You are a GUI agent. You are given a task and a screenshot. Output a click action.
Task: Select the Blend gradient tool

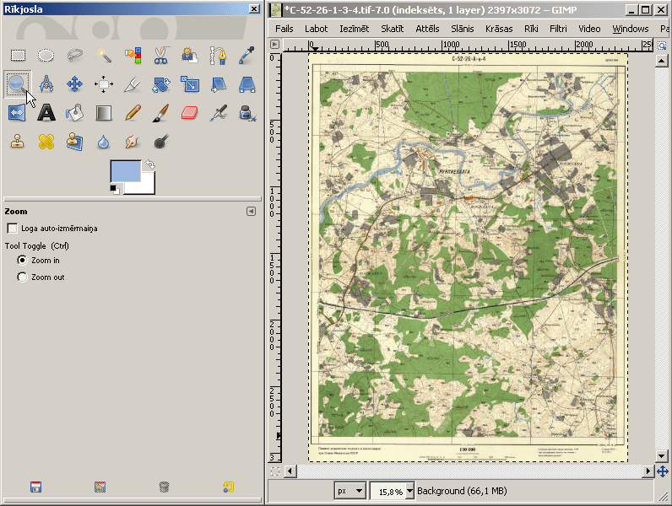coord(103,113)
